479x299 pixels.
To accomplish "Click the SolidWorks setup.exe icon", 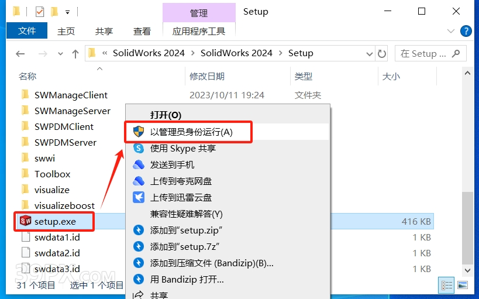I will pos(25,221).
